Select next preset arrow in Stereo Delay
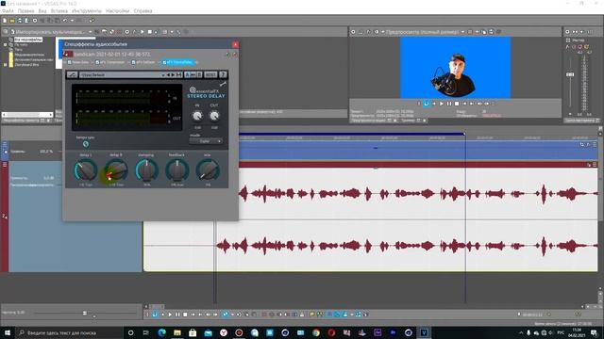Screen dimensions: 604x339 click(173, 75)
